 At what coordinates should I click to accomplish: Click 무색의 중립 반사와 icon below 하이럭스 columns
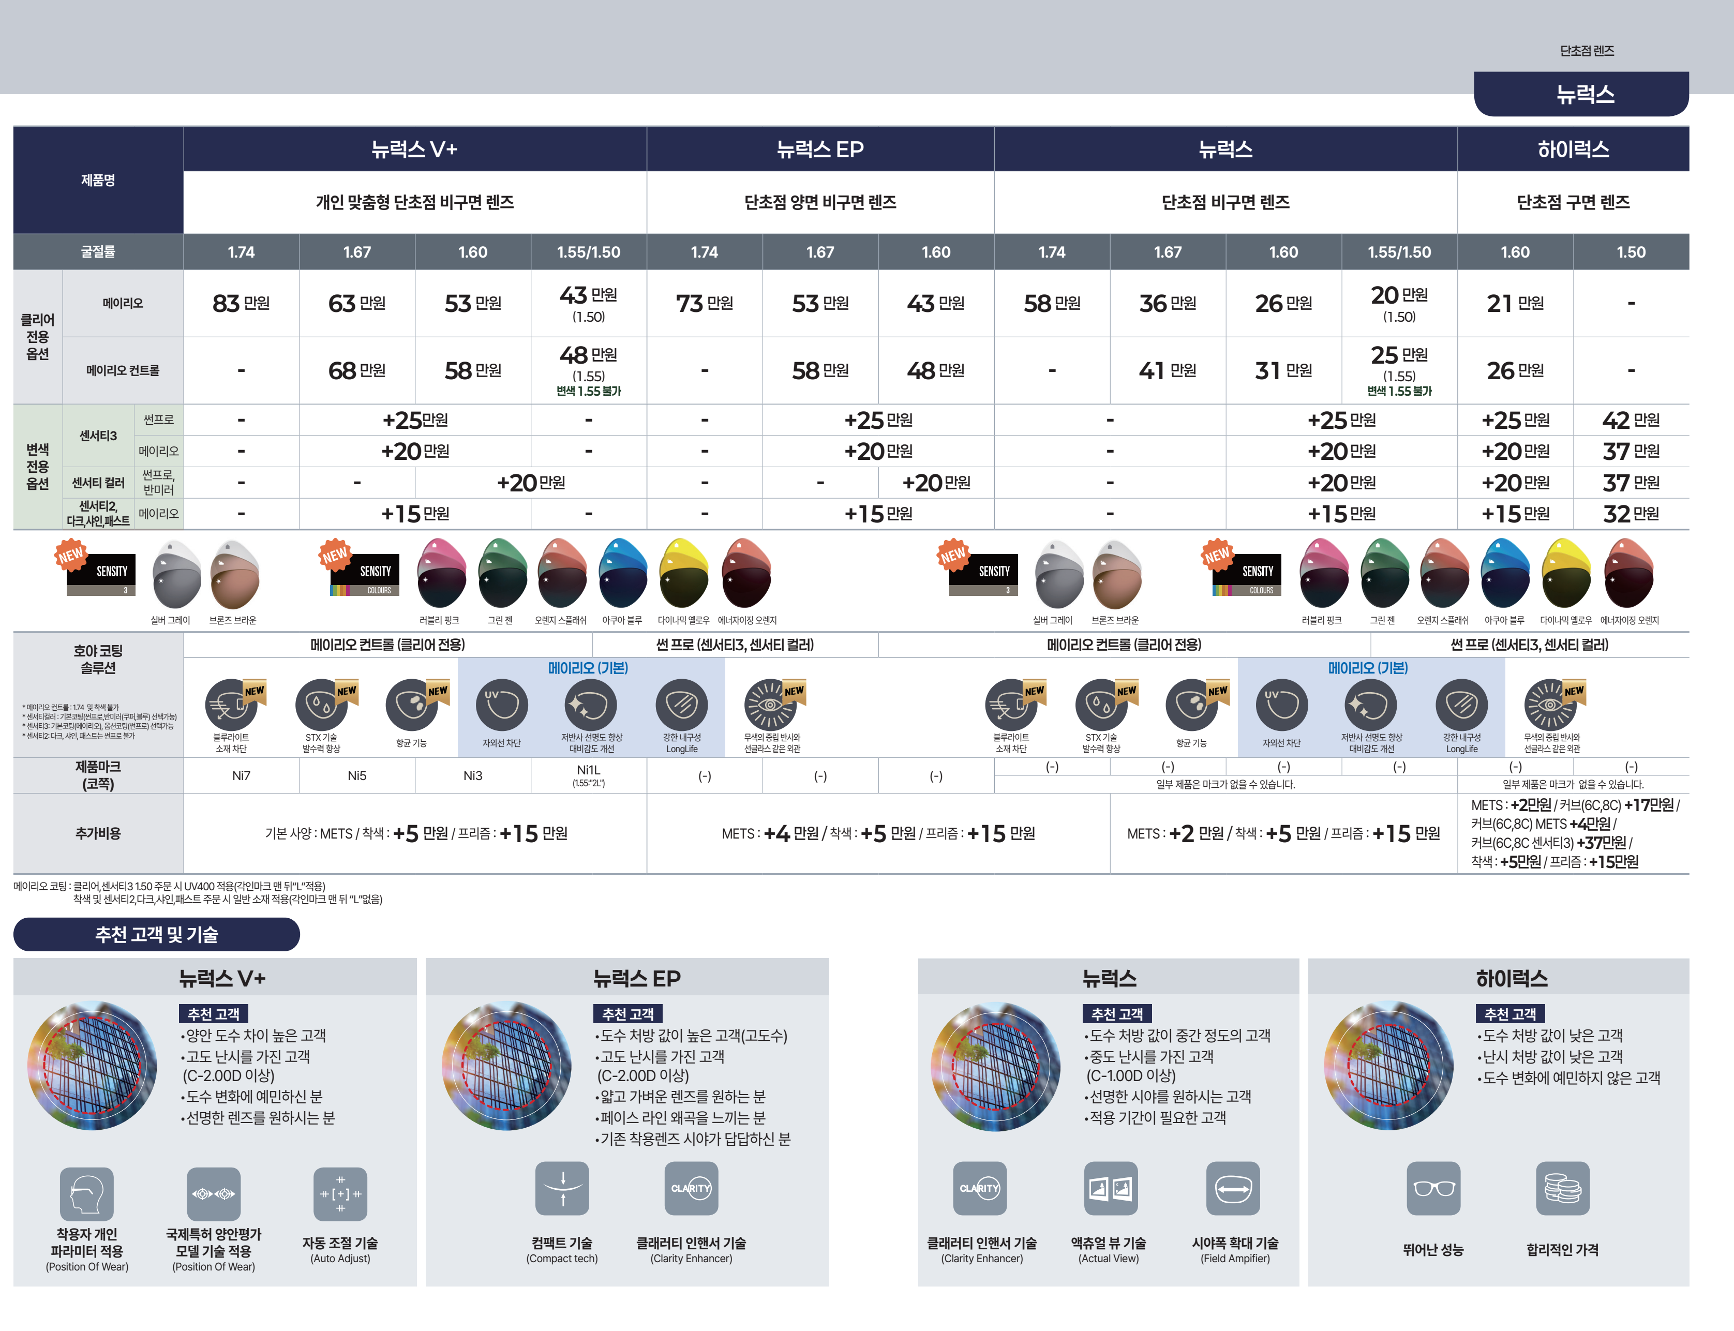[x=1551, y=705]
